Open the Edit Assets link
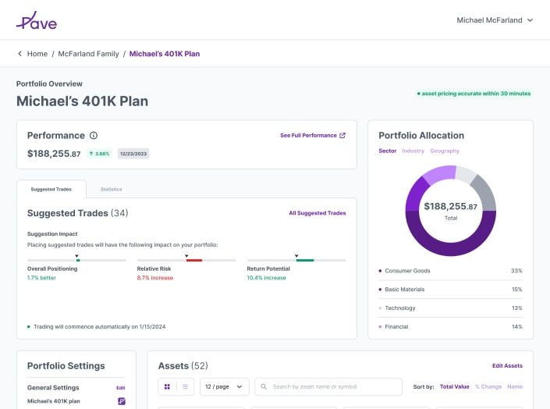 tap(507, 366)
